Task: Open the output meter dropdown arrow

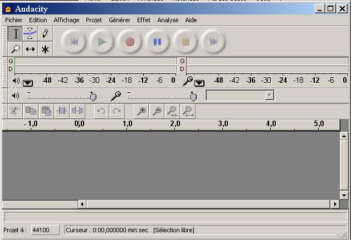Action: tap(27, 83)
